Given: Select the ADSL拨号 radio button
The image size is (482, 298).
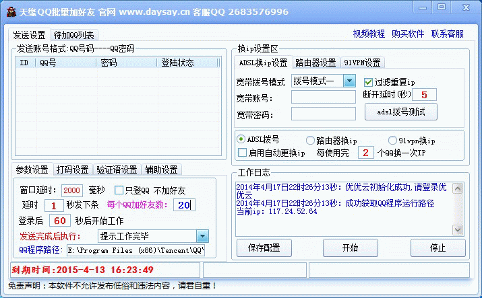Looking at the screenshot, I should click(241, 139).
